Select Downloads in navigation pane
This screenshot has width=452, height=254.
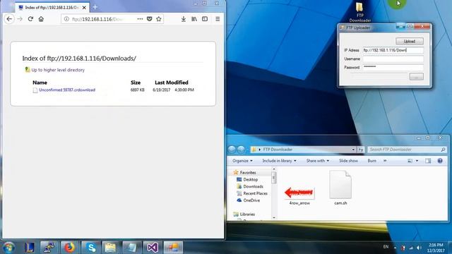pos(253,186)
